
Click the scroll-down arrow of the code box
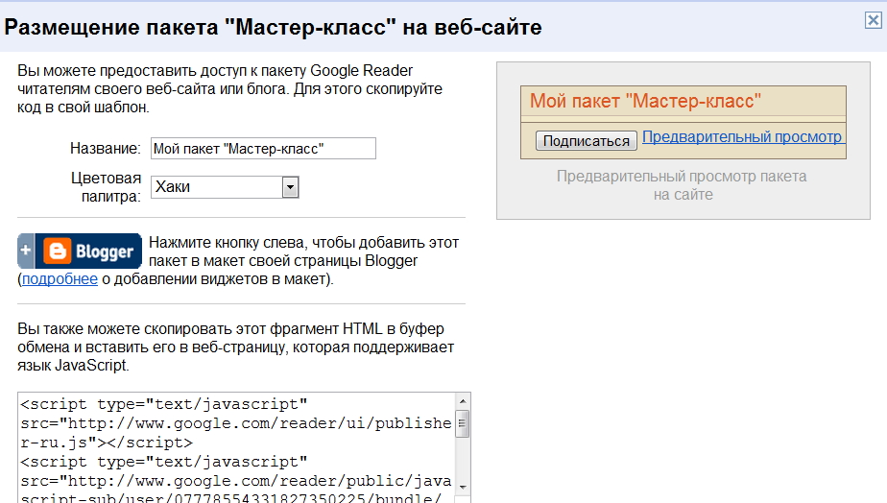[463, 487]
